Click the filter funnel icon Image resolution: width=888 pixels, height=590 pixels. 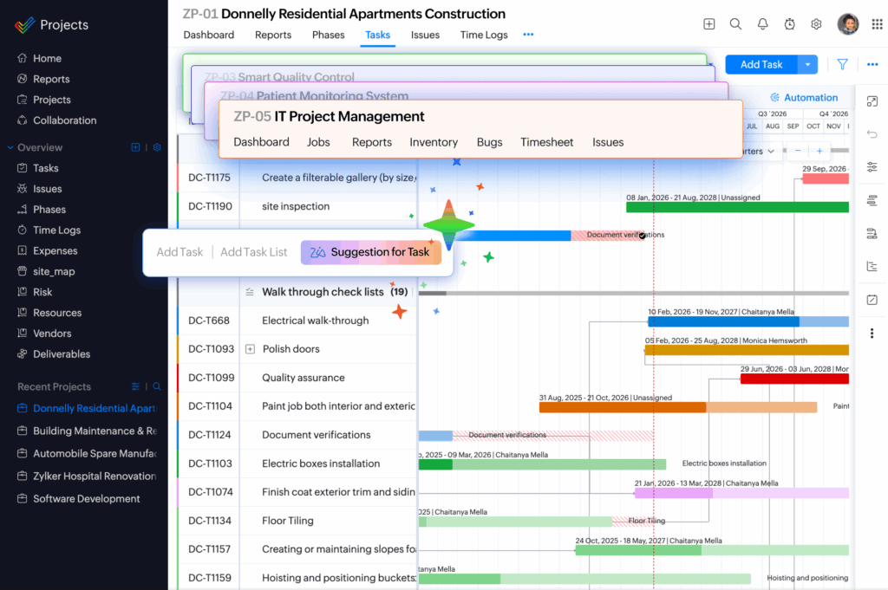(842, 64)
